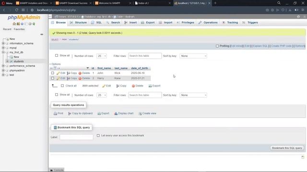Screen dimensions: 307x172
Task: Open the Opera Menu button
Action: coord(7,3)
